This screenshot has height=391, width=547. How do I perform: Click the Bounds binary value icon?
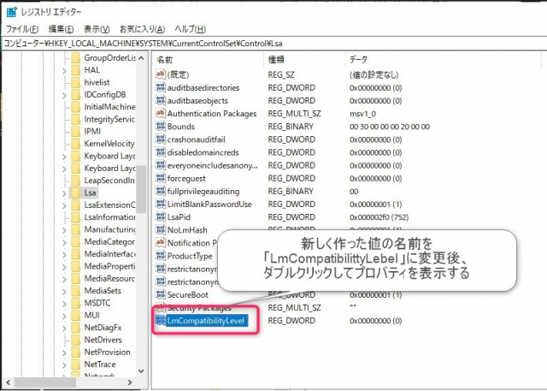160,127
